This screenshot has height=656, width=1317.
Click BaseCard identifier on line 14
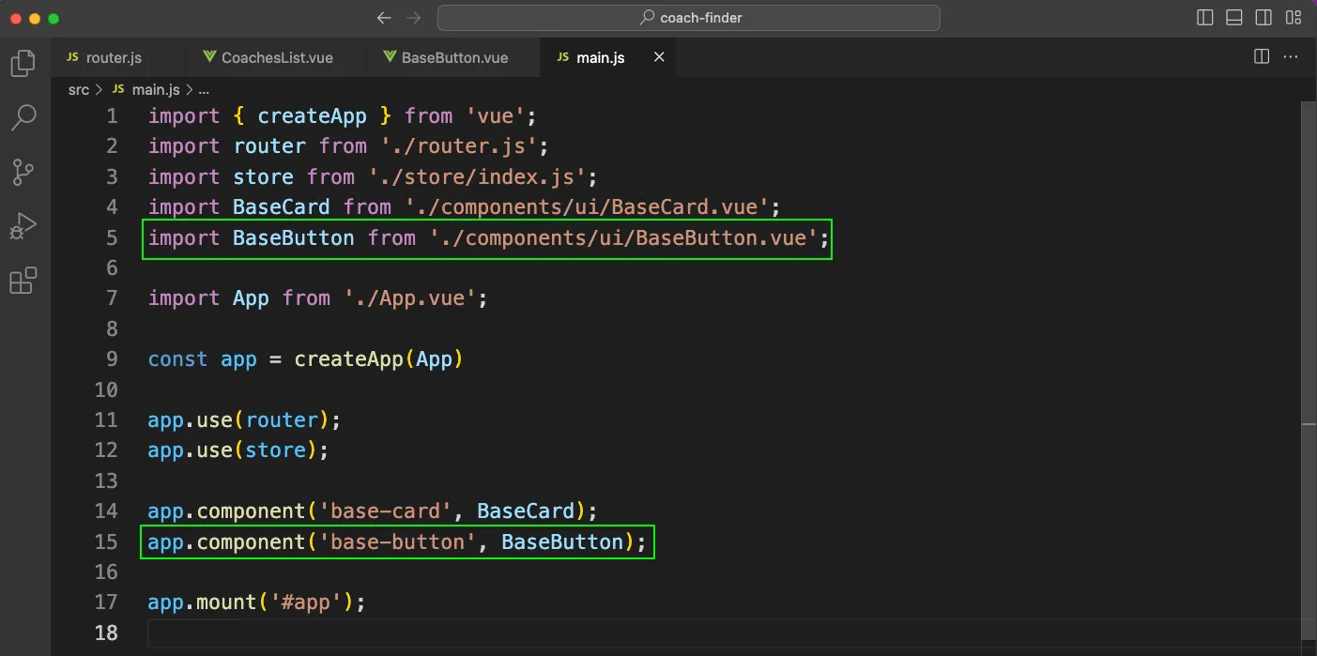[x=526, y=511]
